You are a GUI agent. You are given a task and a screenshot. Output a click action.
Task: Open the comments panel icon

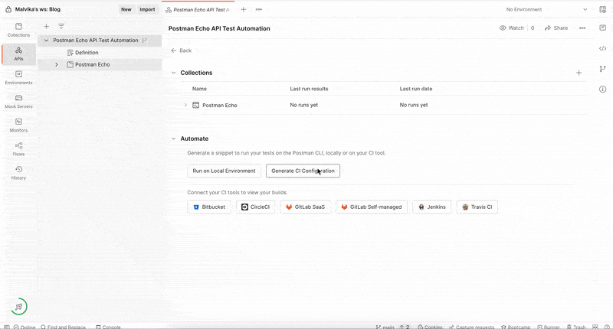tap(602, 28)
